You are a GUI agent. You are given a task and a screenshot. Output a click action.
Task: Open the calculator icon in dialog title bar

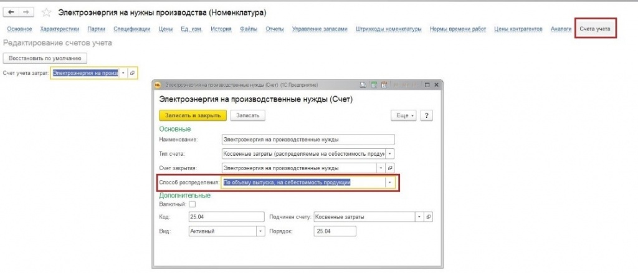click(x=374, y=84)
